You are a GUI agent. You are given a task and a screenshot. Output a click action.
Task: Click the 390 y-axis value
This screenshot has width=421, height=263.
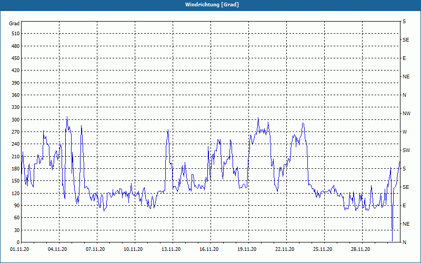coord(16,83)
